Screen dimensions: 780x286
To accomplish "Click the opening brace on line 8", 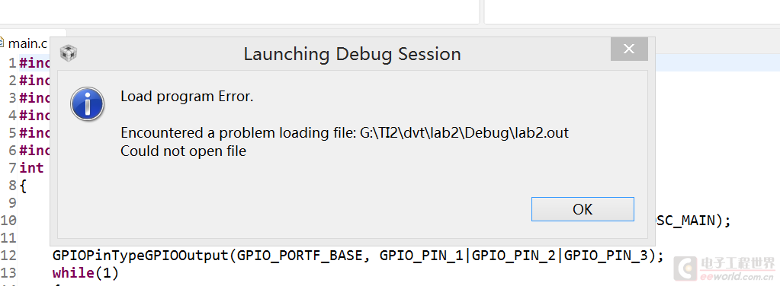I will click(23, 186).
